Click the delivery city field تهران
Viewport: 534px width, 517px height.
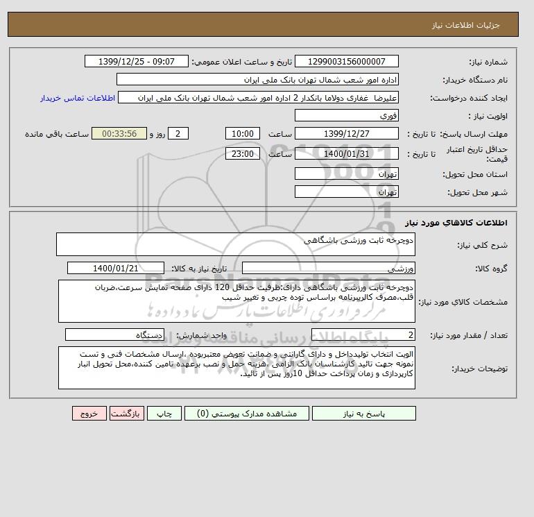click(x=346, y=192)
